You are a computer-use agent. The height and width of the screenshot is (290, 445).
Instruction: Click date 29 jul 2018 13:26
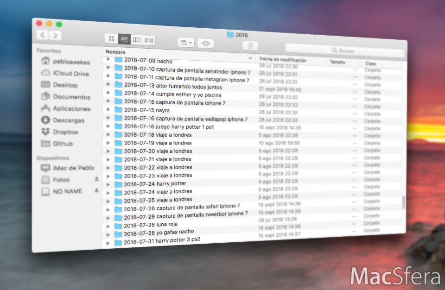click(278, 220)
